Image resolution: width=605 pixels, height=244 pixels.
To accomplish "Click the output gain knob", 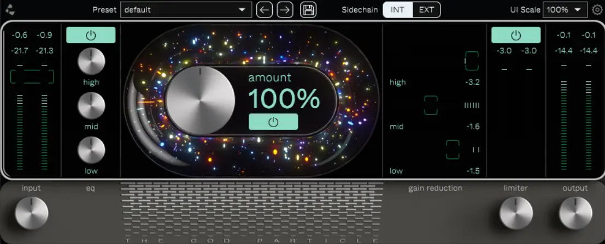I will [x=575, y=213].
